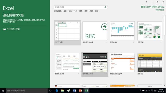Select the 个人 suggested search
Screen dimensions: 166x93
coord(75,11)
